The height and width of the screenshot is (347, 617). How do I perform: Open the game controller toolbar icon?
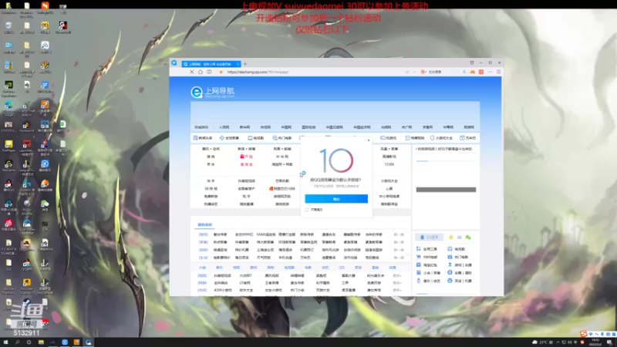point(473,72)
